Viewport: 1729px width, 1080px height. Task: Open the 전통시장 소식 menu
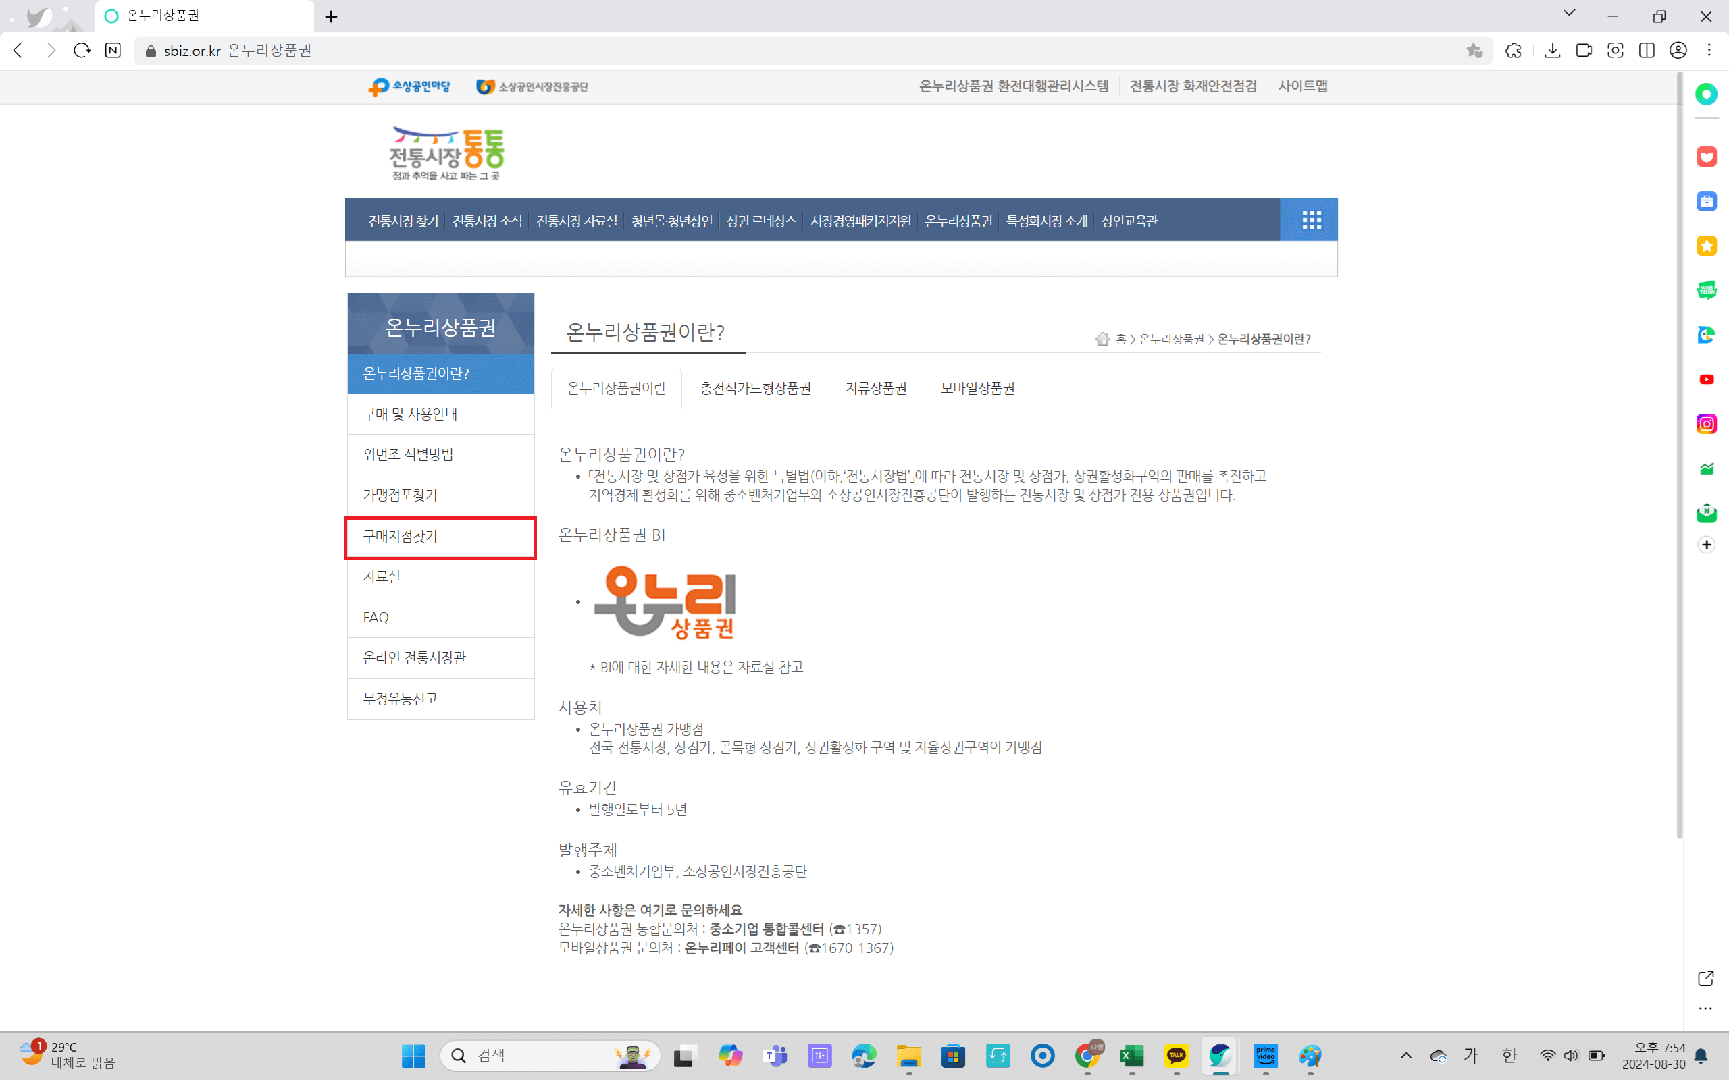click(487, 221)
